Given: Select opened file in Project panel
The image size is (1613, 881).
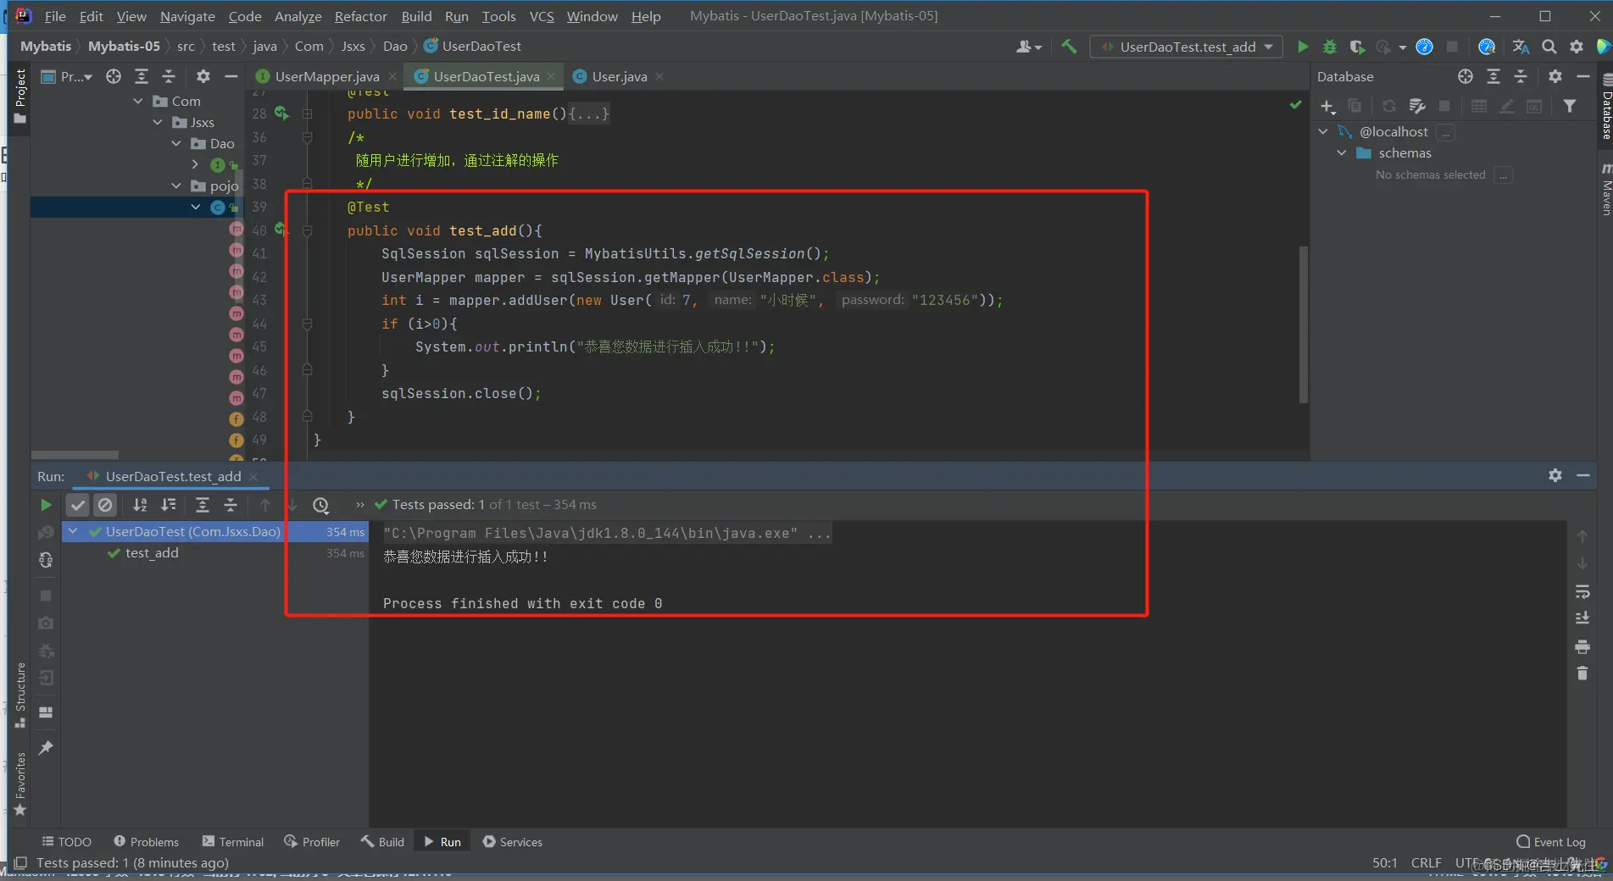Looking at the screenshot, I should tap(114, 76).
